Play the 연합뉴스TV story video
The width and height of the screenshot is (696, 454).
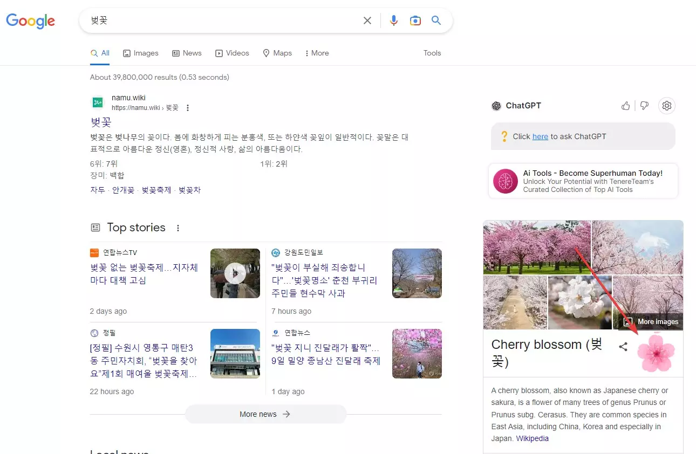pos(235,273)
